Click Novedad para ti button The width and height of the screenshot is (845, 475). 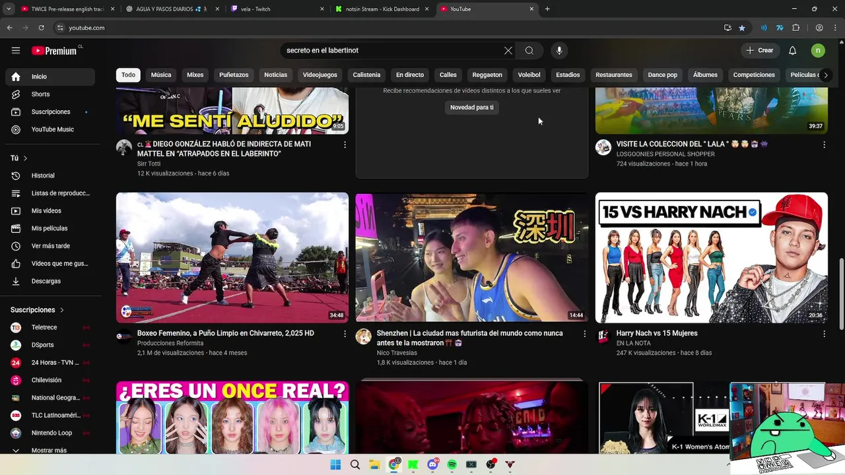(x=472, y=108)
